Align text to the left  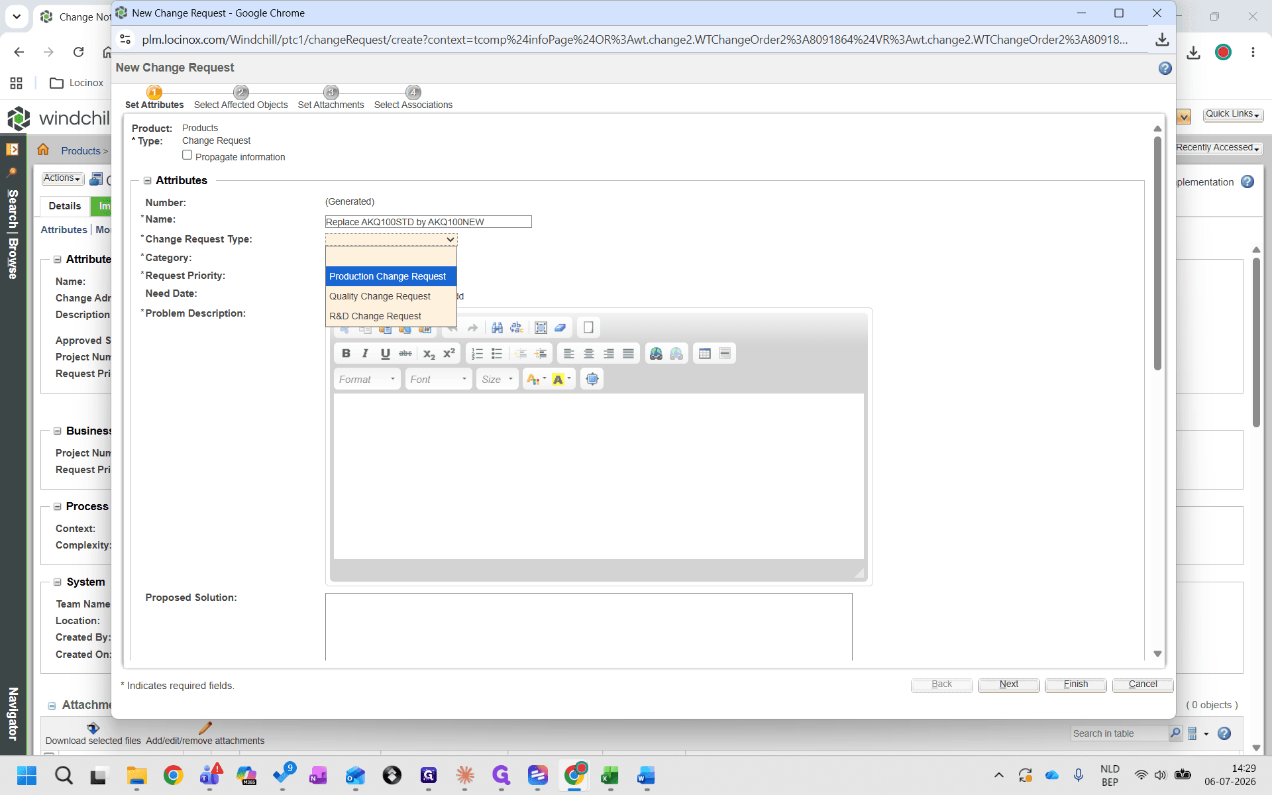coord(568,353)
